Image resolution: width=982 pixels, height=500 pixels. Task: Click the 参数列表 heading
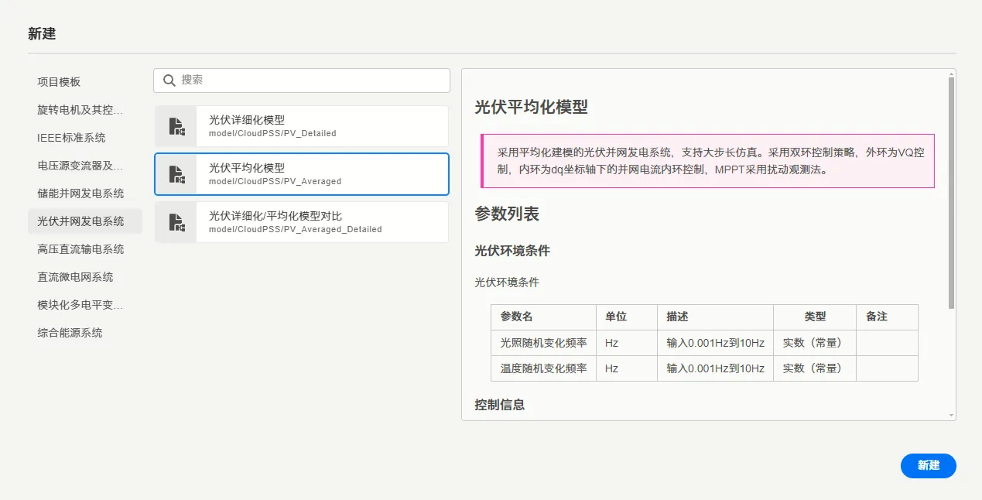pyautogui.click(x=507, y=214)
